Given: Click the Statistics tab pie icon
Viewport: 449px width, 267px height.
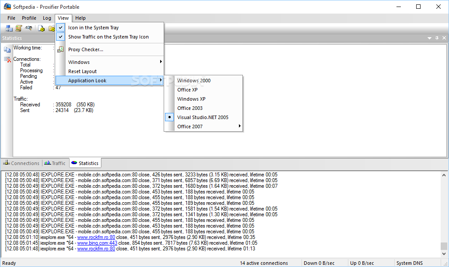Looking at the screenshot, I should pyautogui.click(x=74, y=163).
